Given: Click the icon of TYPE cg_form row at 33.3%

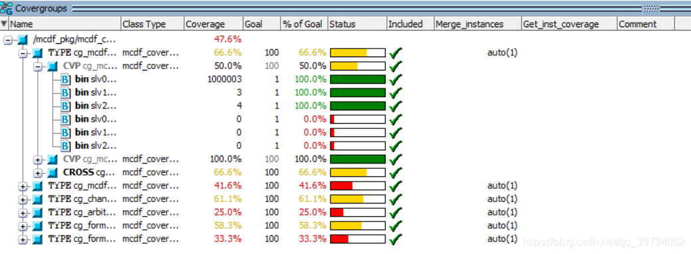Looking at the screenshot, I should 38,239.
